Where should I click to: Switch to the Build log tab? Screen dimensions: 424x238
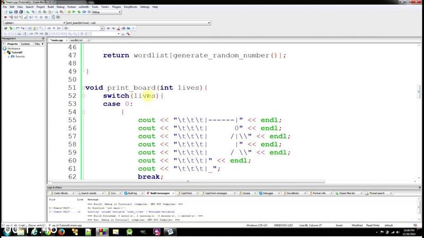132,193
